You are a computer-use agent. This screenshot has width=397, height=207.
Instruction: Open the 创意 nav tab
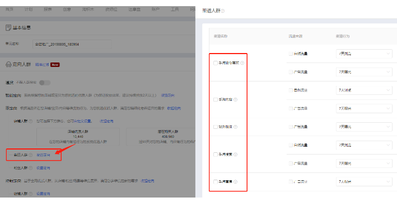tap(67, 9)
